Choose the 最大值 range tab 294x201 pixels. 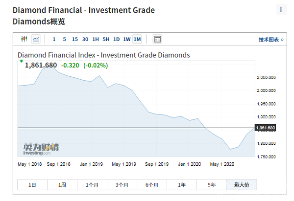pos(241,184)
